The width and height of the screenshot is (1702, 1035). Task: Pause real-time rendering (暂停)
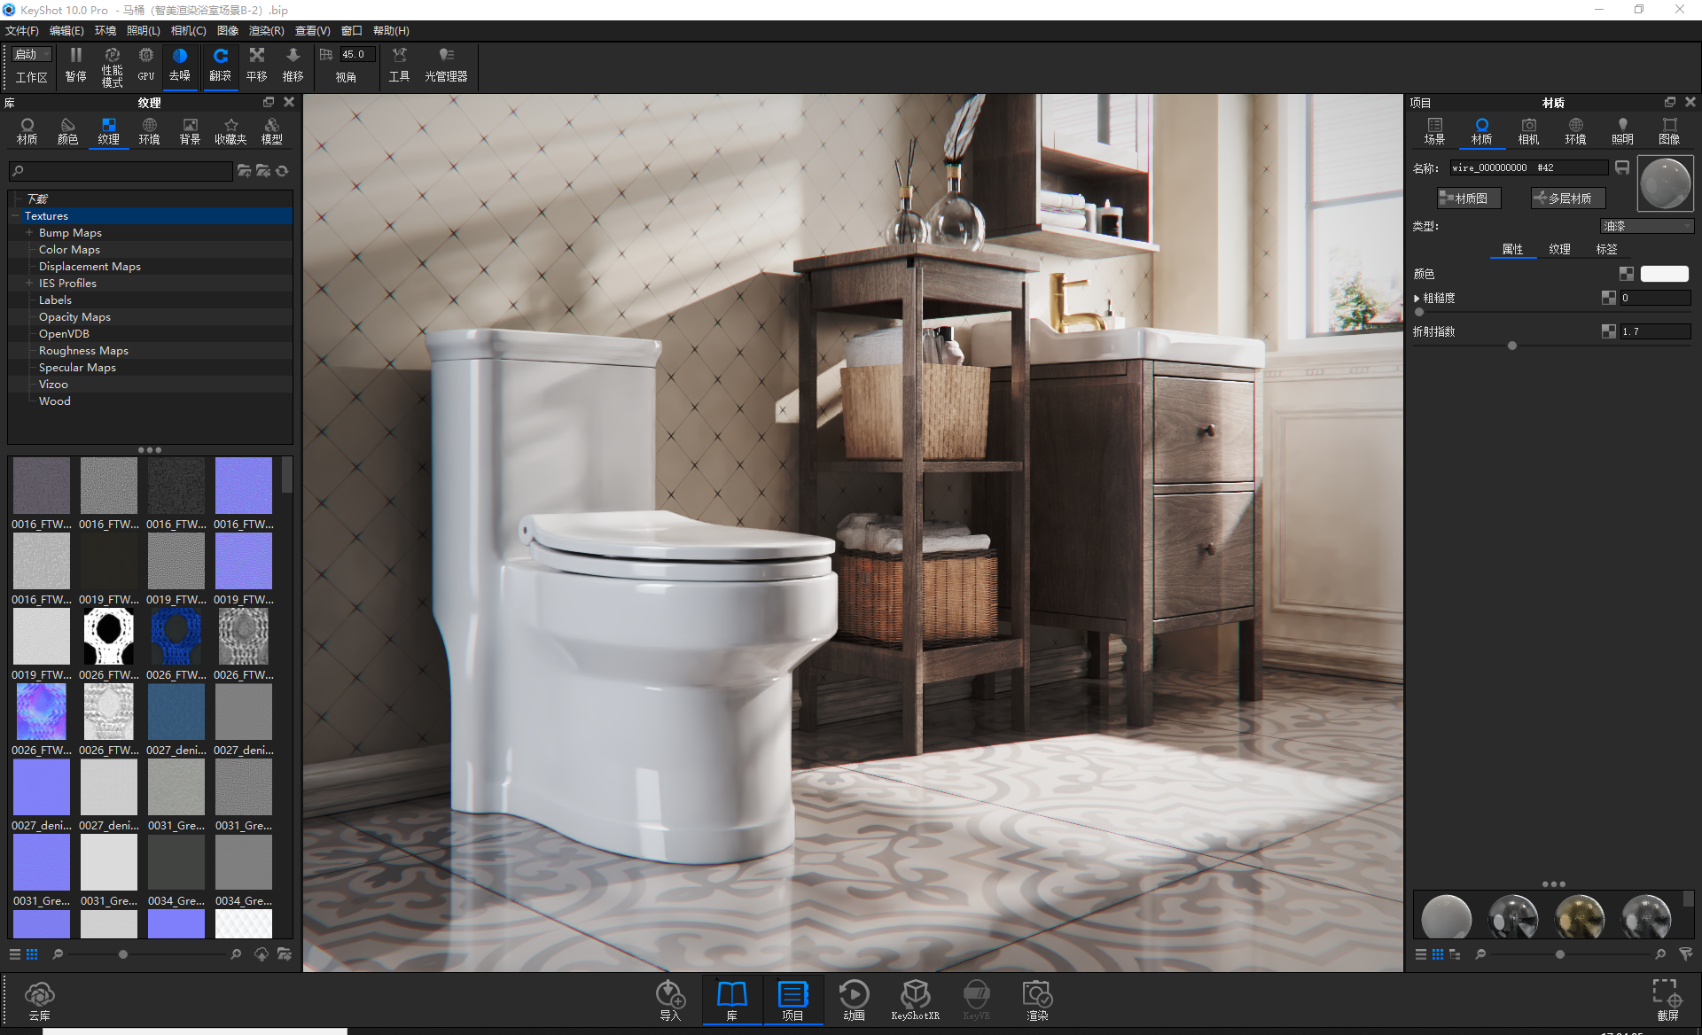point(76,64)
